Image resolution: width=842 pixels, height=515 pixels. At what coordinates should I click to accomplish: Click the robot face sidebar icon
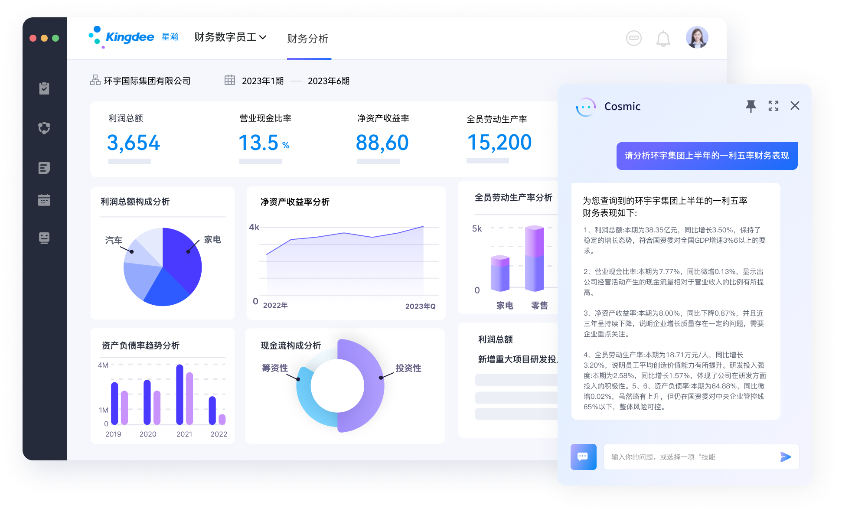(44, 238)
